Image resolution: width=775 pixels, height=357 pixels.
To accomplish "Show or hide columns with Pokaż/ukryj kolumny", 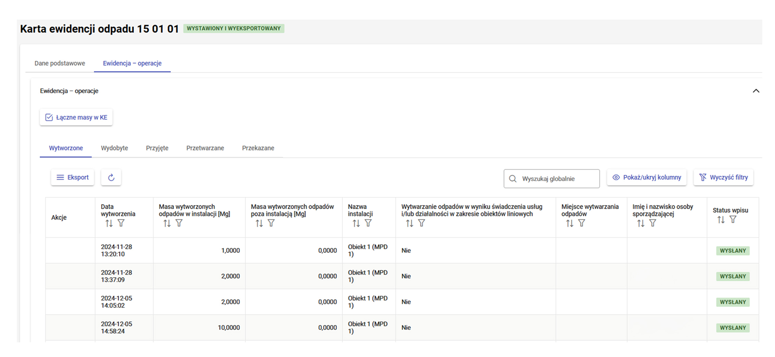I will [647, 178].
